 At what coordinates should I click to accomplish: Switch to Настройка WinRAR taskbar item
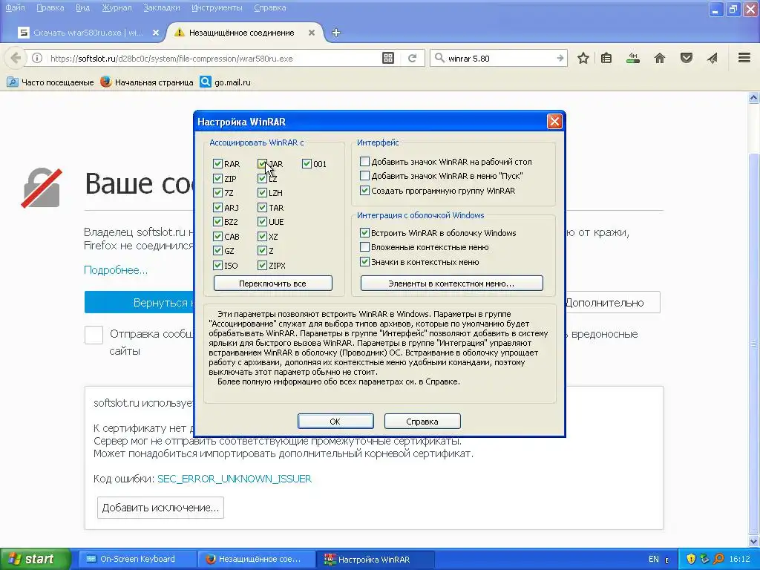(x=376, y=559)
